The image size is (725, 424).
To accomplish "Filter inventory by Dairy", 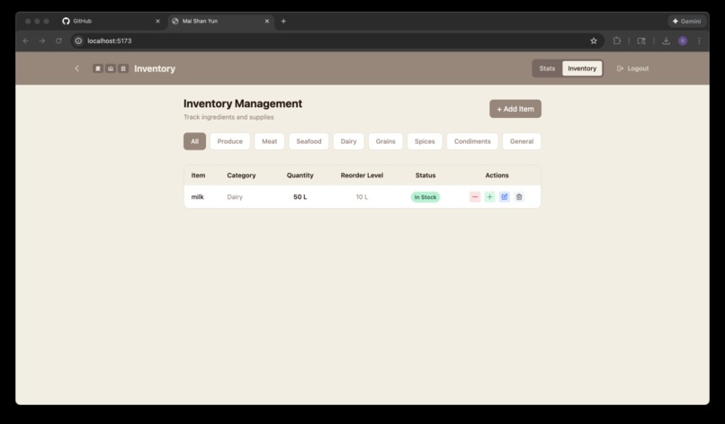I will (349, 141).
